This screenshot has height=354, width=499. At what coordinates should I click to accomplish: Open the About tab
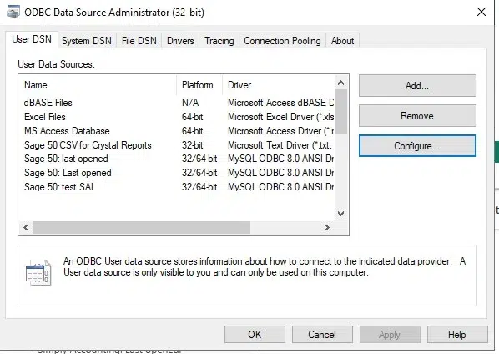tap(342, 41)
